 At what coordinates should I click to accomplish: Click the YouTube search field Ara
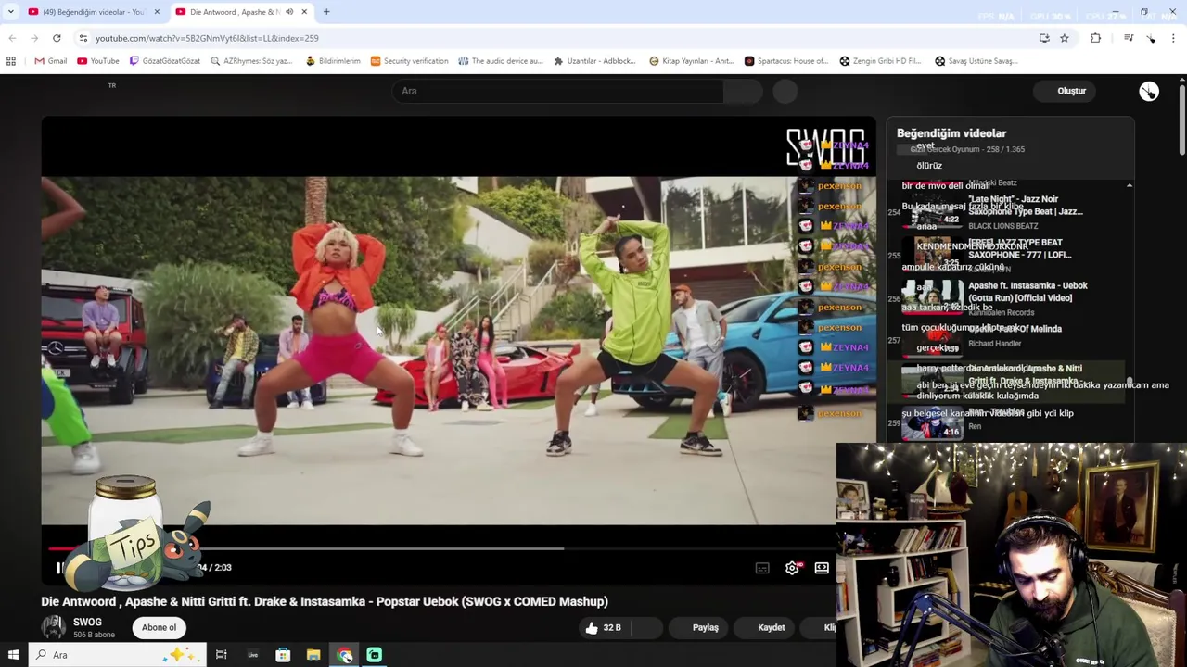556,91
